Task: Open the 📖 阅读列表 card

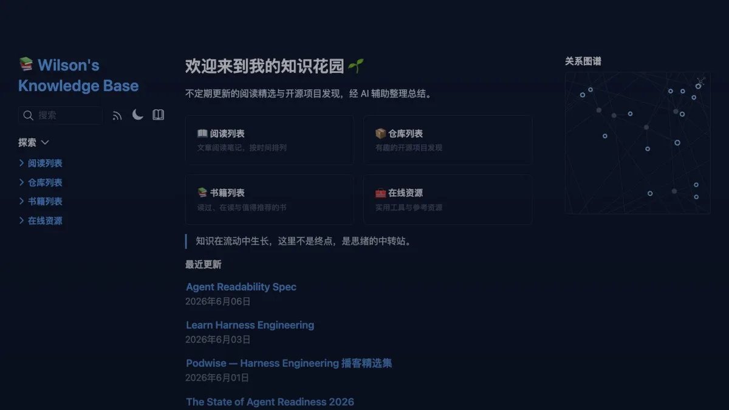Action: (269, 140)
